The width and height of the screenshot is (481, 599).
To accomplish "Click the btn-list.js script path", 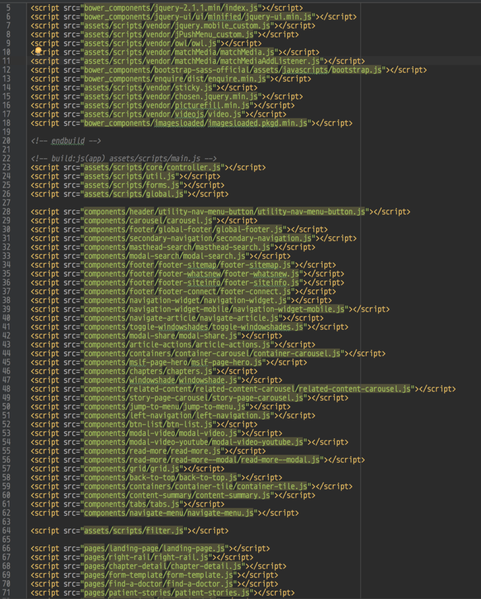I will pos(148,424).
